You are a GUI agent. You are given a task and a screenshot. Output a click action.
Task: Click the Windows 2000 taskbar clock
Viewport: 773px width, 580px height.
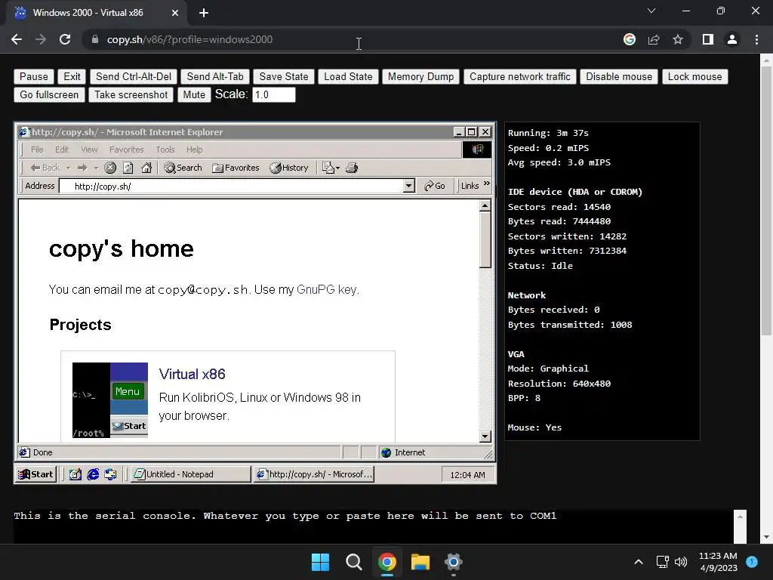click(x=467, y=474)
